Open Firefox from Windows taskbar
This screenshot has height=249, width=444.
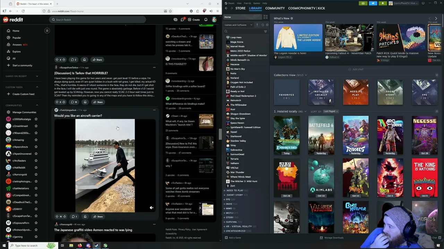(x=80, y=246)
